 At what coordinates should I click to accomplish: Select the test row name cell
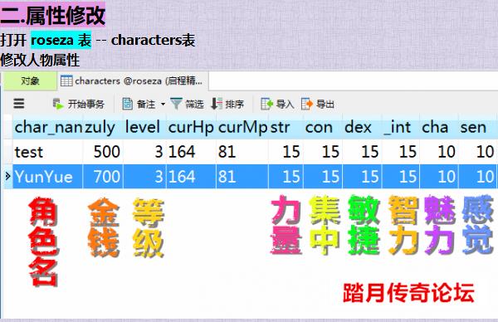pos(48,152)
